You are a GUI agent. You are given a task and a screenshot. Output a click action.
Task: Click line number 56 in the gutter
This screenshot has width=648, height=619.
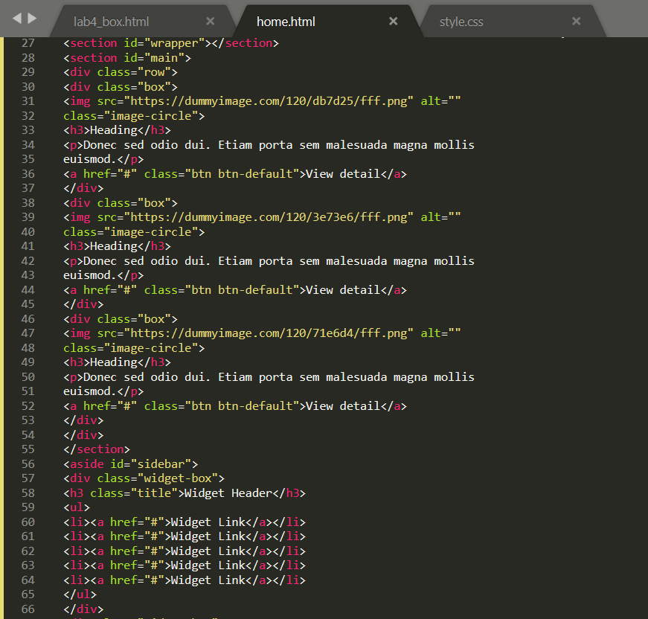pyautogui.click(x=28, y=464)
